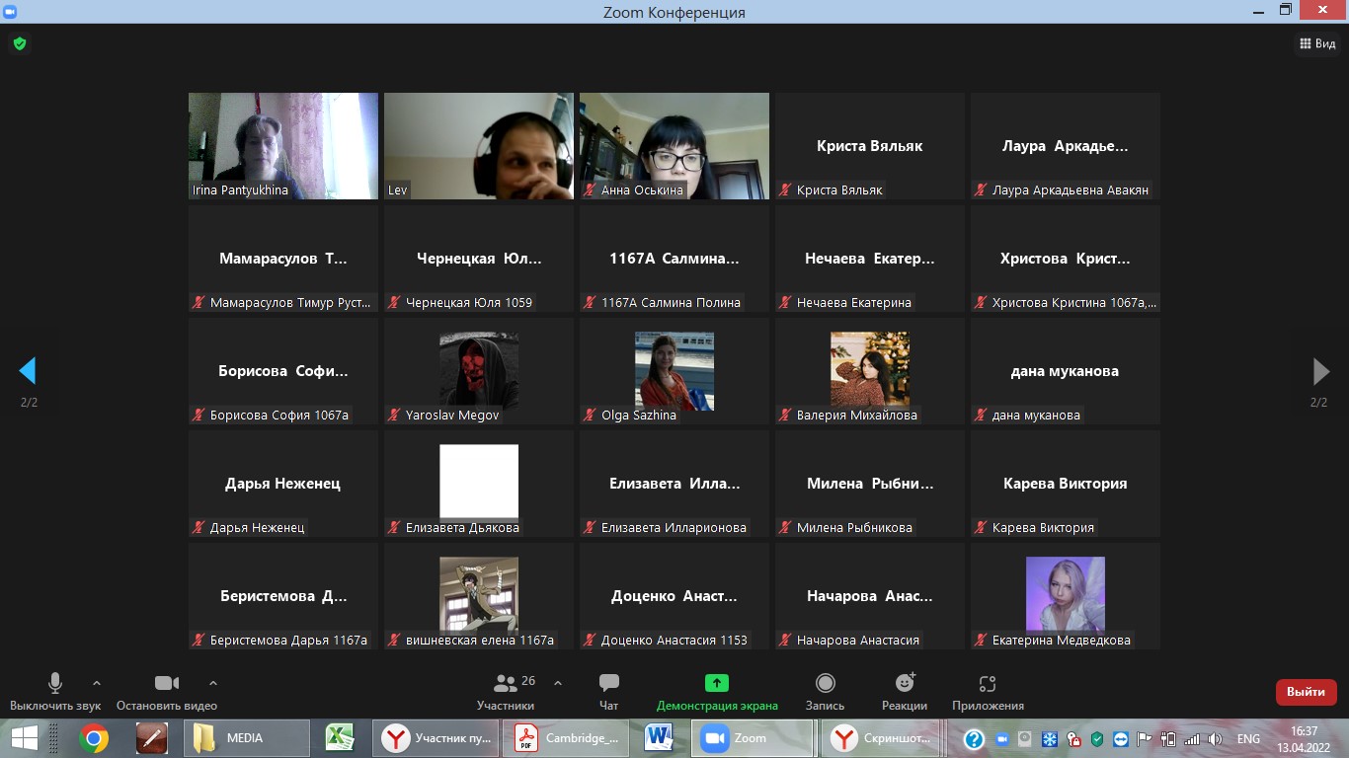The image size is (1349, 758).
Task: Open the Вид view layout menu
Action: click(1316, 43)
